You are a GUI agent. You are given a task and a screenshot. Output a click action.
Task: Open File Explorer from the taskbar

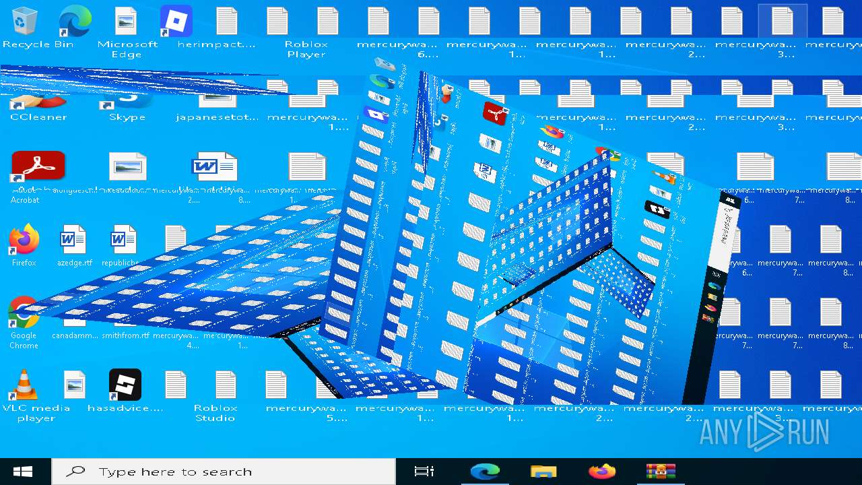pos(543,472)
